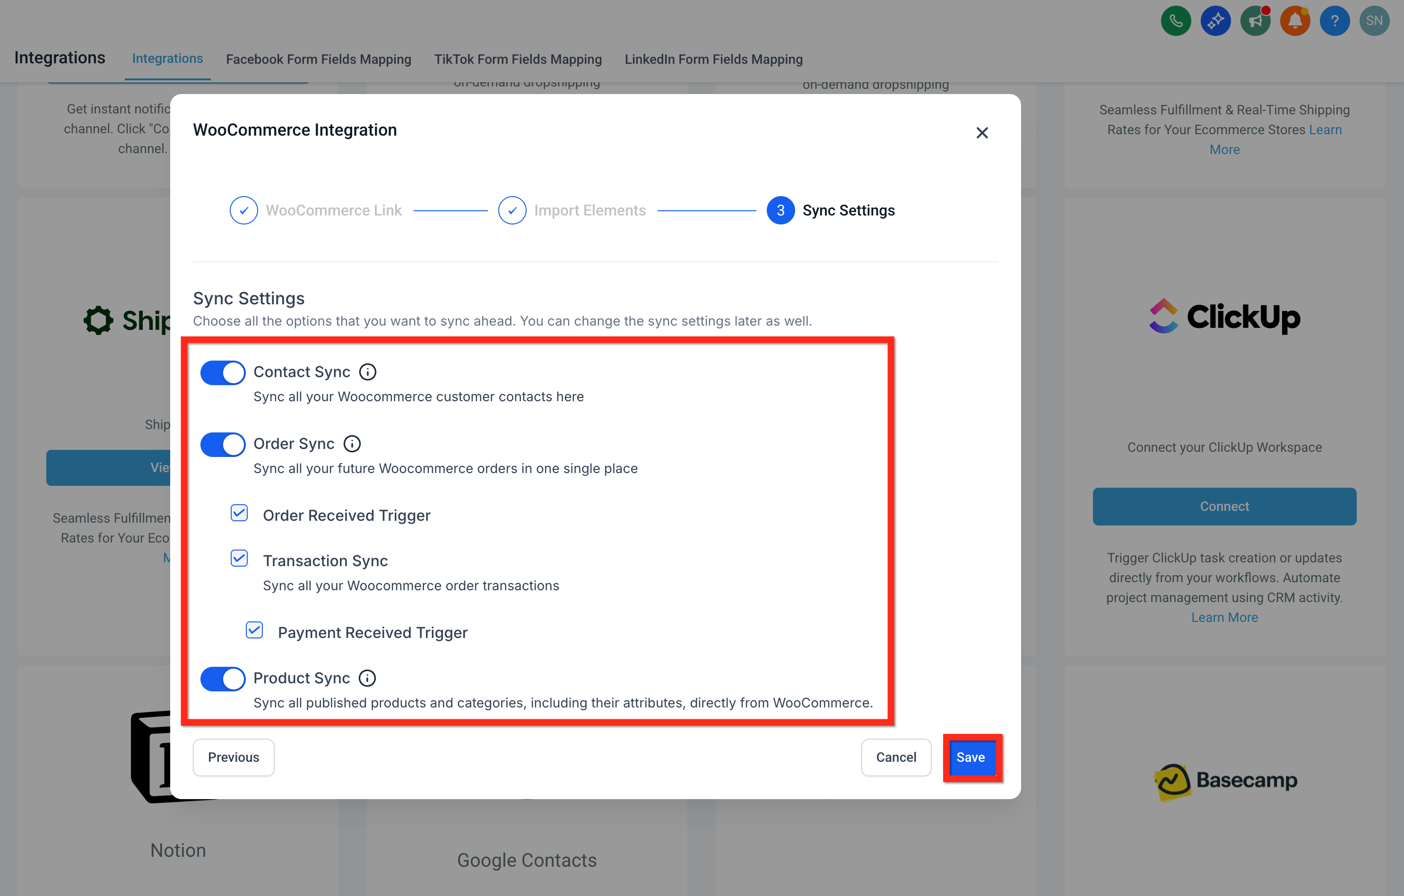The image size is (1404, 896).
Task: Click the WooCommerce Link step label
Action: tap(333, 210)
